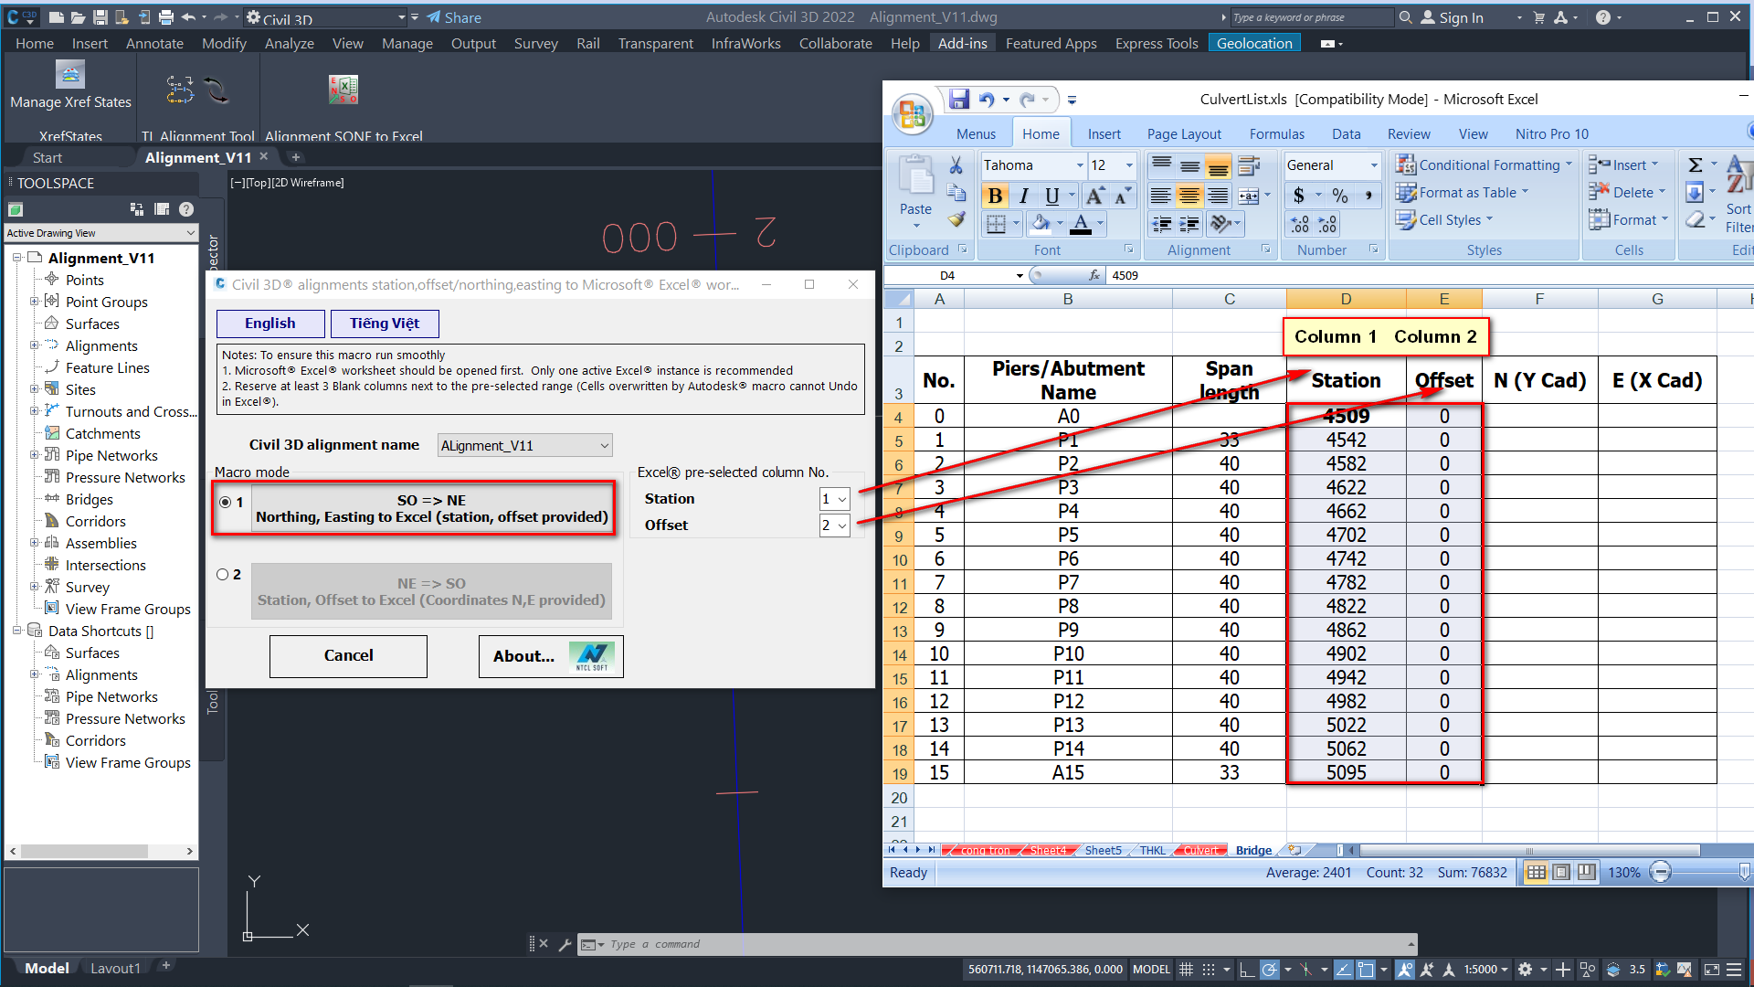Toggle Italic formatting in Excel

tap(1024, 196)
